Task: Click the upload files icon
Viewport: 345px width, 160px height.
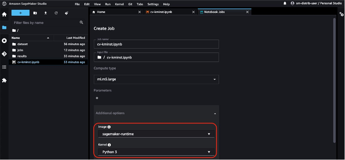Action: pos(46,13)
